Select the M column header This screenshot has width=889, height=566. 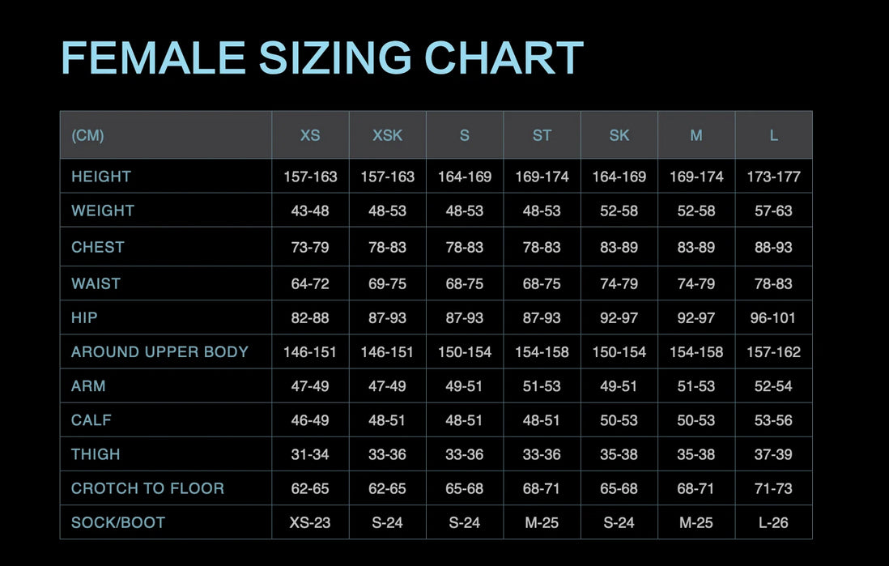696,135
